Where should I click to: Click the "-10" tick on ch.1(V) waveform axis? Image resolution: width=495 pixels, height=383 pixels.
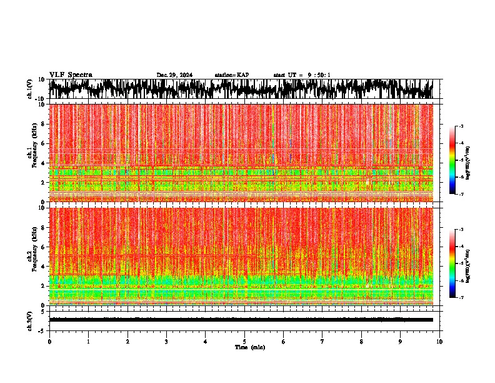(41, 98)
